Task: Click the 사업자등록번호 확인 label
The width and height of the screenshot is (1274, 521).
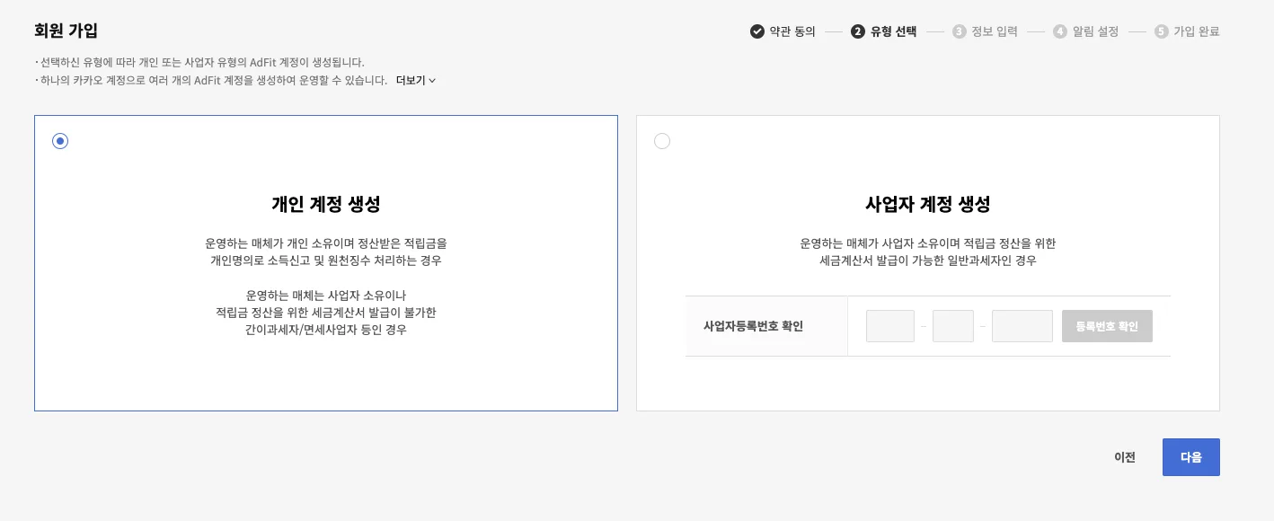Action: 753,326
